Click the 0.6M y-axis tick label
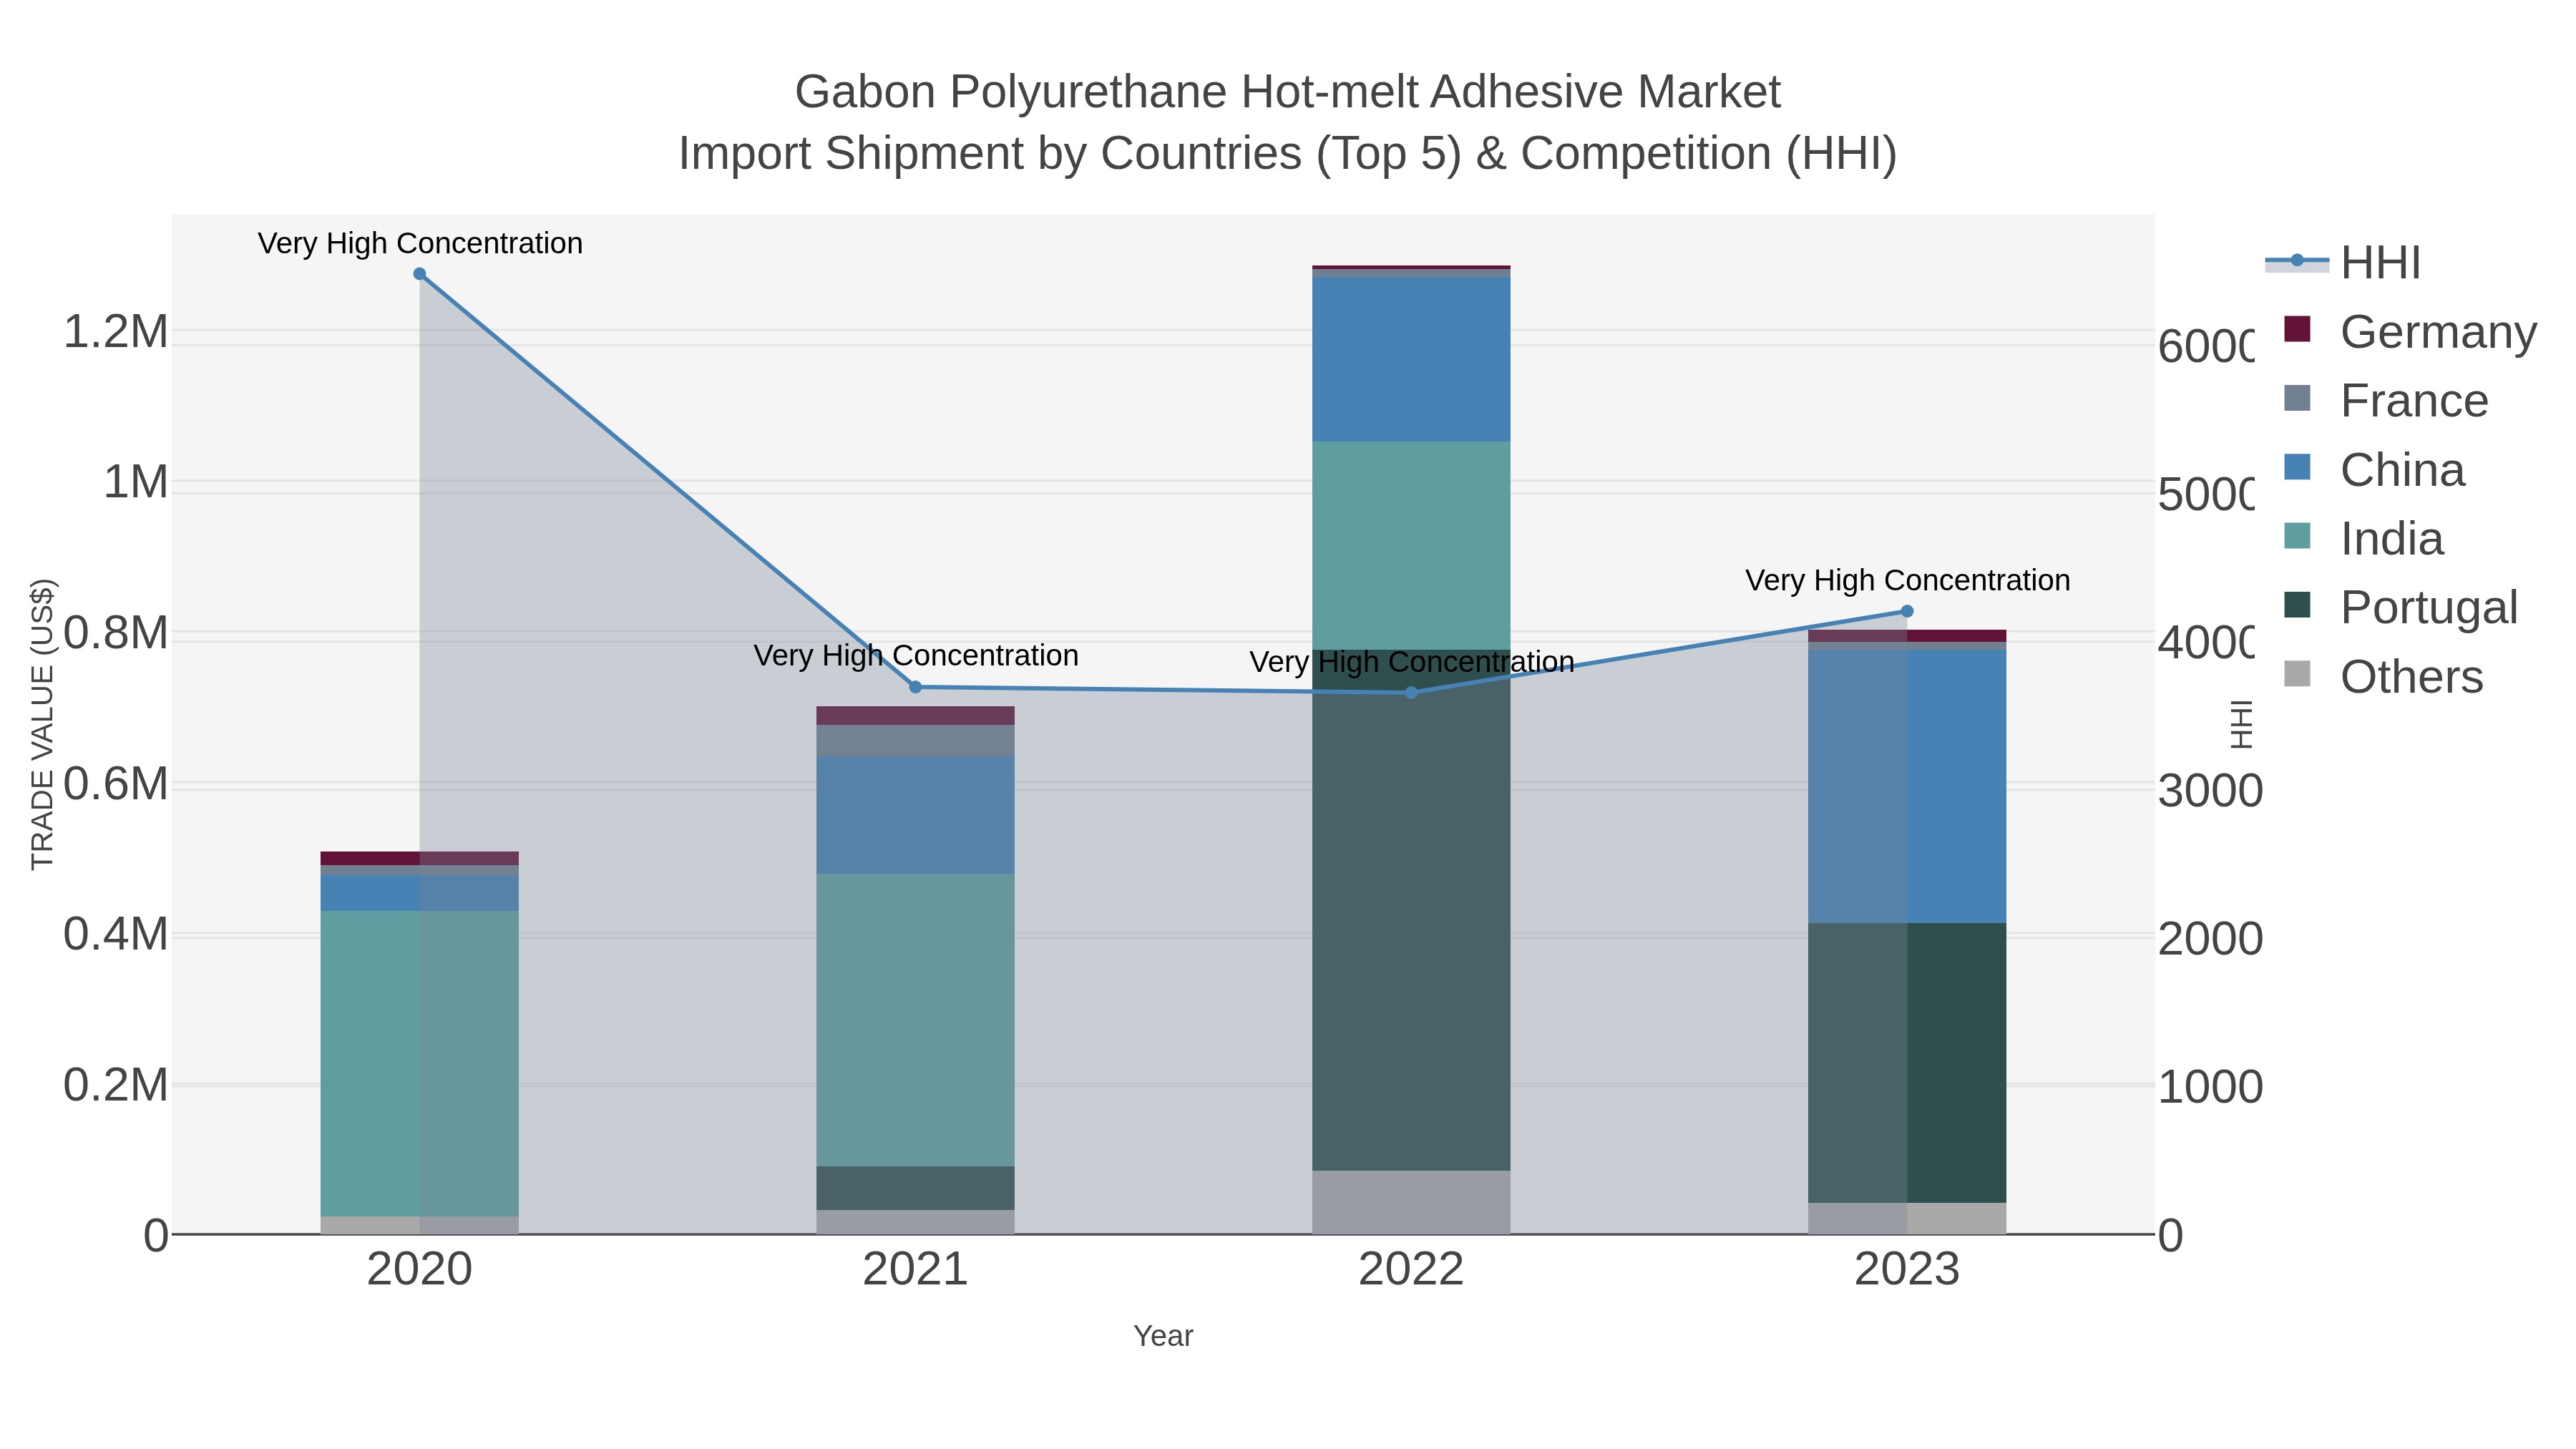Image resolution: width=2576 pixels, height=1449 pixels. point(115,784)
